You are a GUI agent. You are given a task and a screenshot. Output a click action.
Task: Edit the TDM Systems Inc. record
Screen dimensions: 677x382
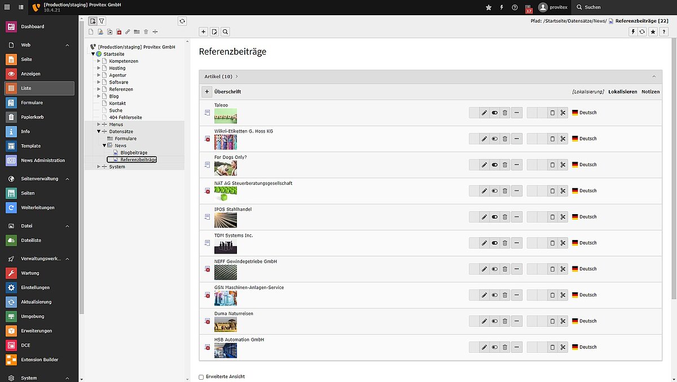click(x=484, y=243)
